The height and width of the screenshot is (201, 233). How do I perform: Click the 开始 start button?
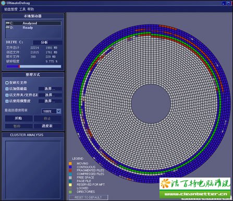[x=19, y=118]
